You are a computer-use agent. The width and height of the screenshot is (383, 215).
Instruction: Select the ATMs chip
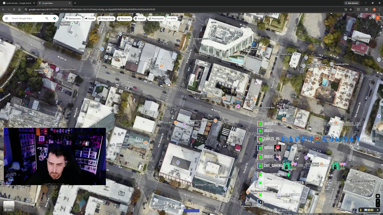pyautogui.click(x=172, y=19)
